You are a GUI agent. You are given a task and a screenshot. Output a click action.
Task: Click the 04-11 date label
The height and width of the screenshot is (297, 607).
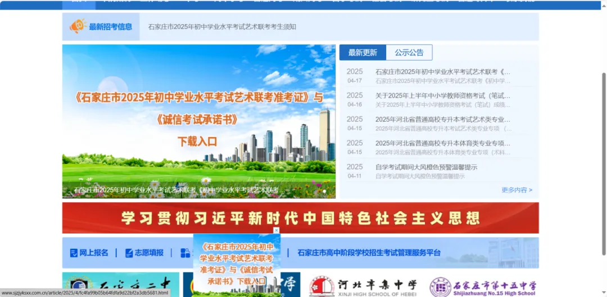click(355, 176)
